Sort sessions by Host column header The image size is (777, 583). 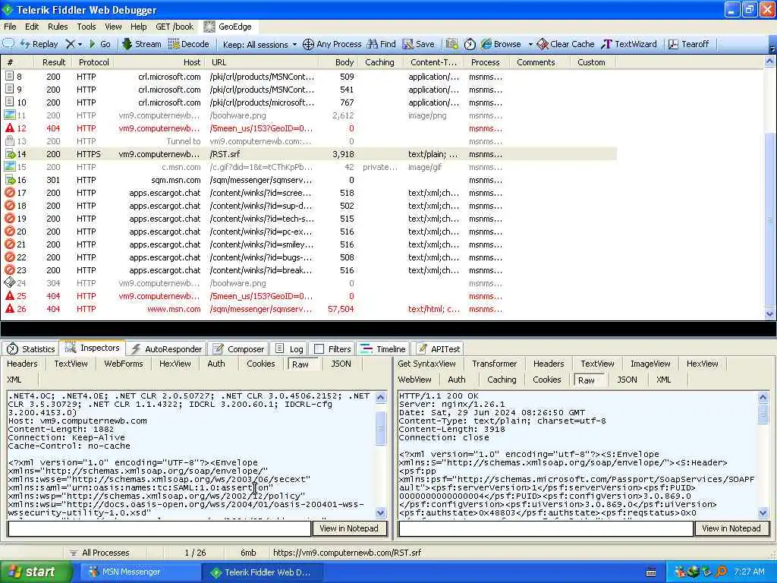click(x=192, y=62)
